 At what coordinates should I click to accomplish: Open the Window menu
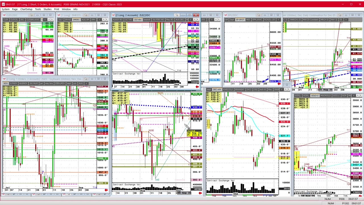tap(66, 9)
